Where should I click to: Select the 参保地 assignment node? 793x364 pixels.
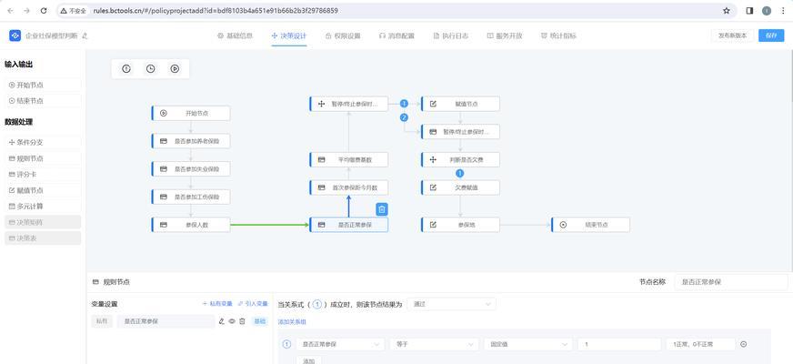point(460,225)
